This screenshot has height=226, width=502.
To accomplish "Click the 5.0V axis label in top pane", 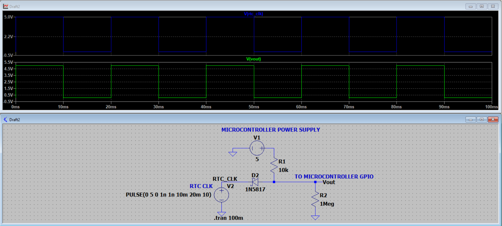I will click(x=8, y=17).
